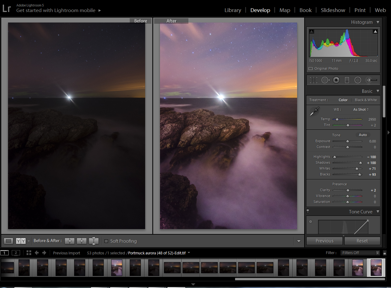Viewport: 391px width, 288px height.
Task: Pick the White Balance Selector eyedropper
Action: (x=315, y=111)
